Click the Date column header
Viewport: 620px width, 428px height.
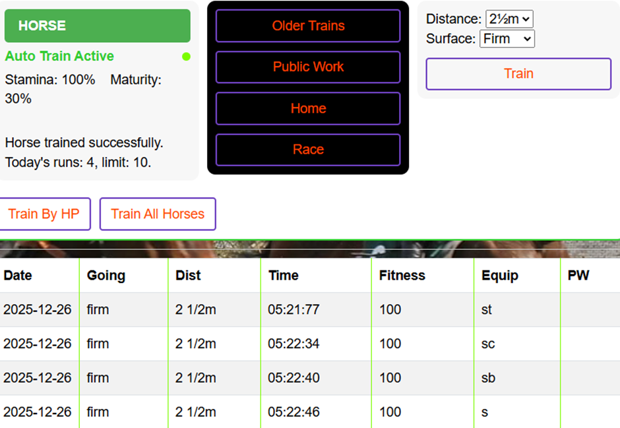click(x=18, y=276)
